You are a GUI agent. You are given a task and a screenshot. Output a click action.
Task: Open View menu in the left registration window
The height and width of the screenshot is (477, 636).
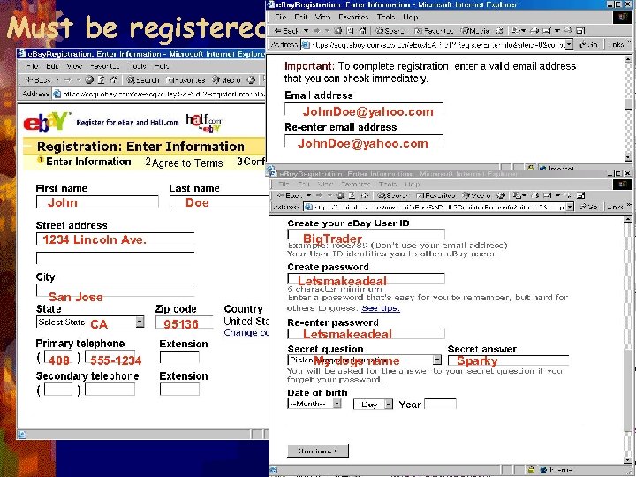tap(74, 66)
